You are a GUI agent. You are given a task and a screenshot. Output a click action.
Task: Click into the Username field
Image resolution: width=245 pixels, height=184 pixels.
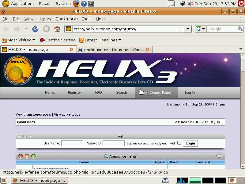click(72, 143)
